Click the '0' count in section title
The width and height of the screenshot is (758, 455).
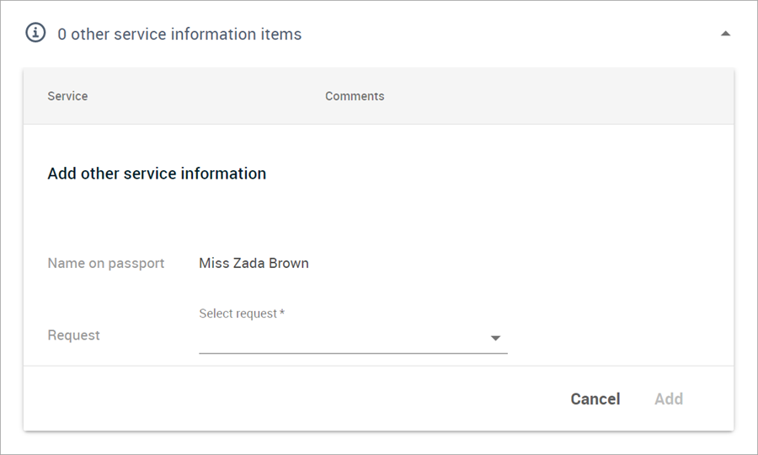click(x=61, y=35)
